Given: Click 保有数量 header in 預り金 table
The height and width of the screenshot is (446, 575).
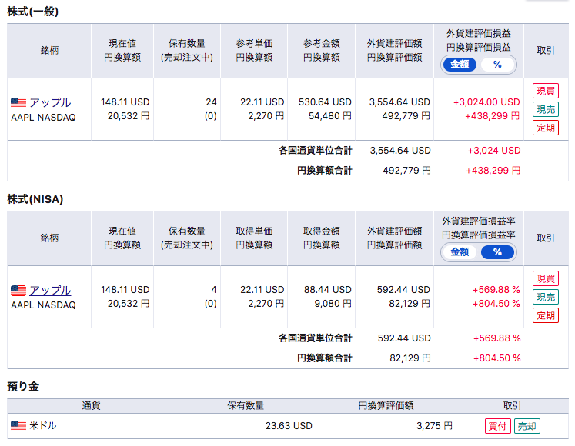Looking at the screenshot, I should (246, 406).
